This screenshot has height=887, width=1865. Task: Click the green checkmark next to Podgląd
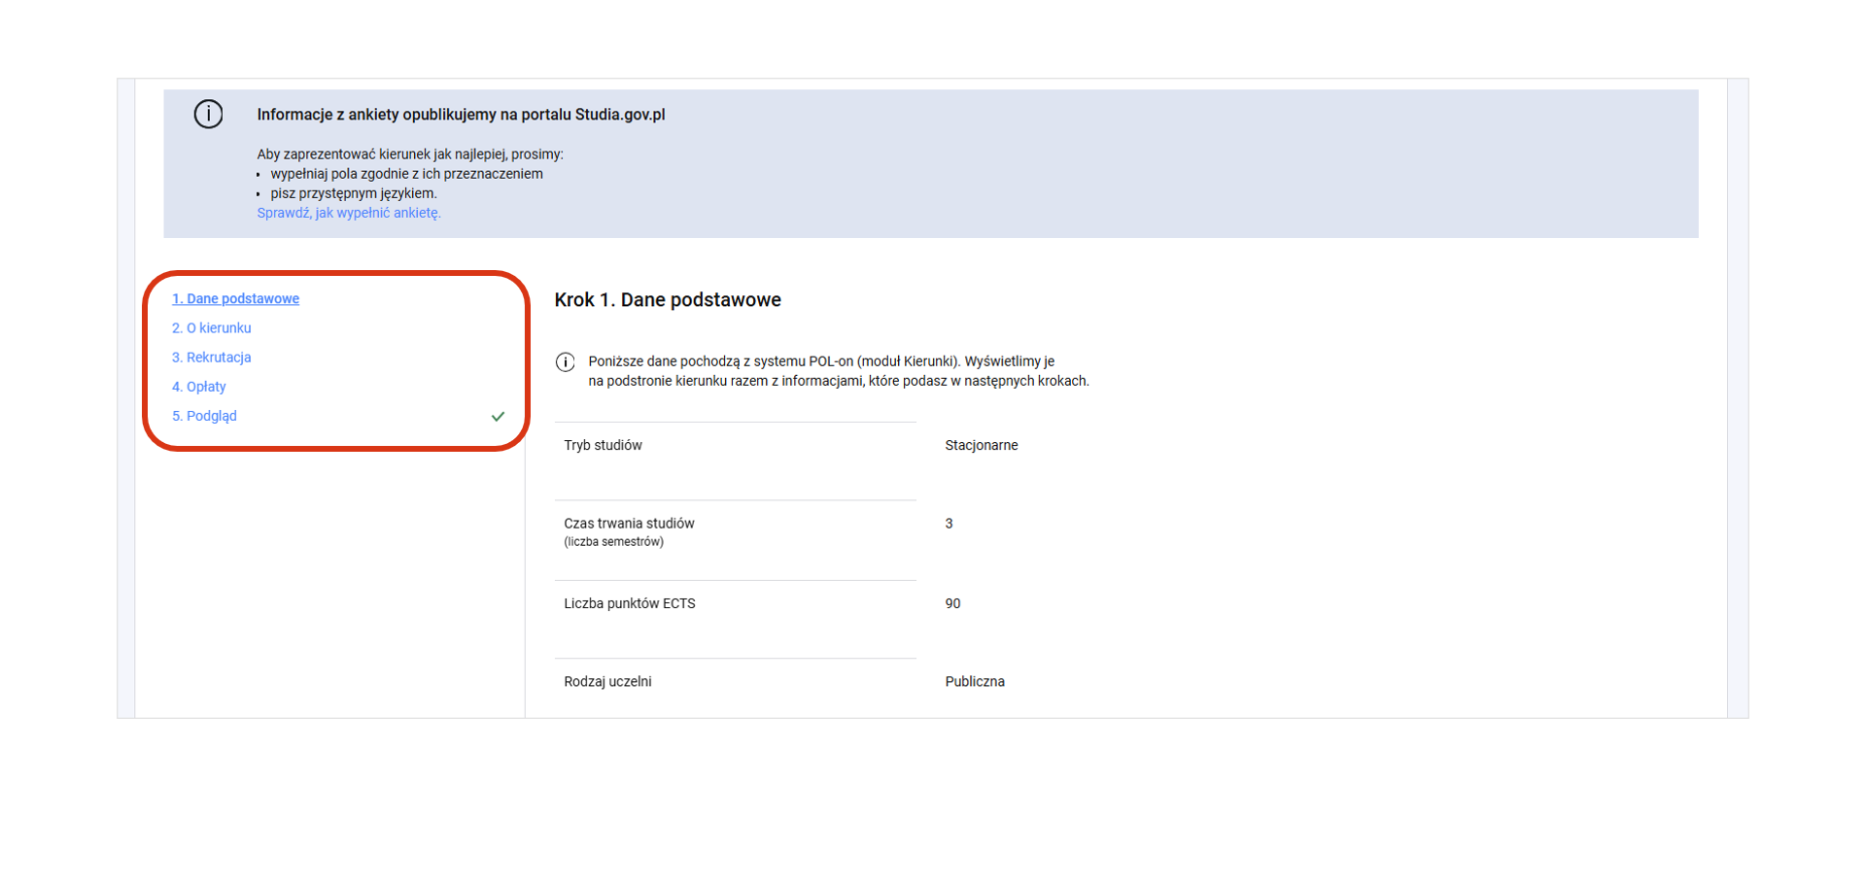498,417
